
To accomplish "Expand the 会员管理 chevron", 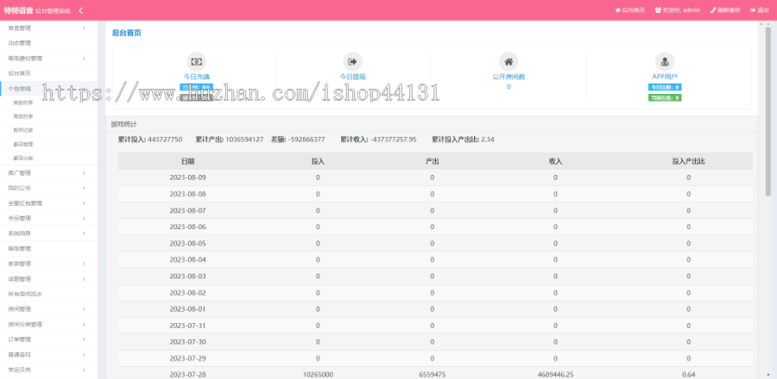I will point(84,219).
